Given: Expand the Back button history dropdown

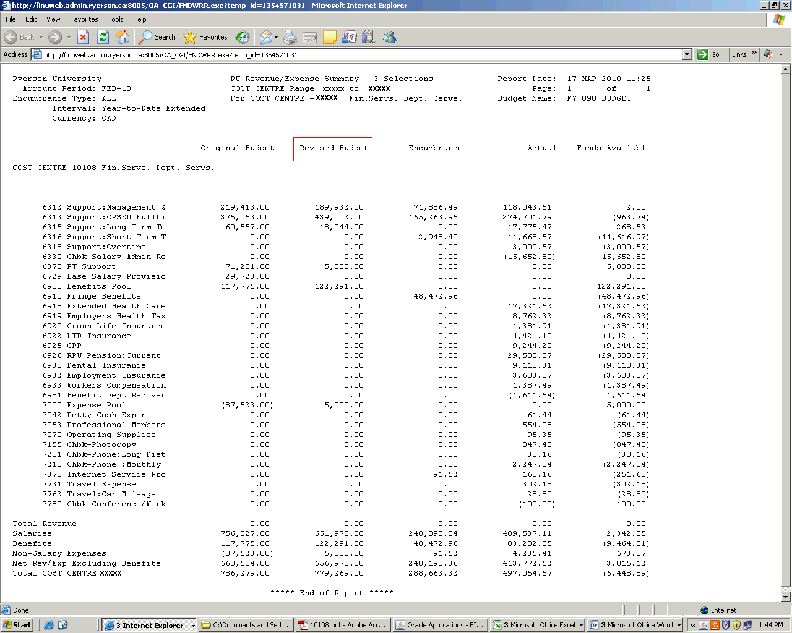Looking at the screenshot, I should [41, 37].
